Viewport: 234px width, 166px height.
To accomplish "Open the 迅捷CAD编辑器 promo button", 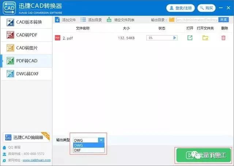I will tap(26, 137).
